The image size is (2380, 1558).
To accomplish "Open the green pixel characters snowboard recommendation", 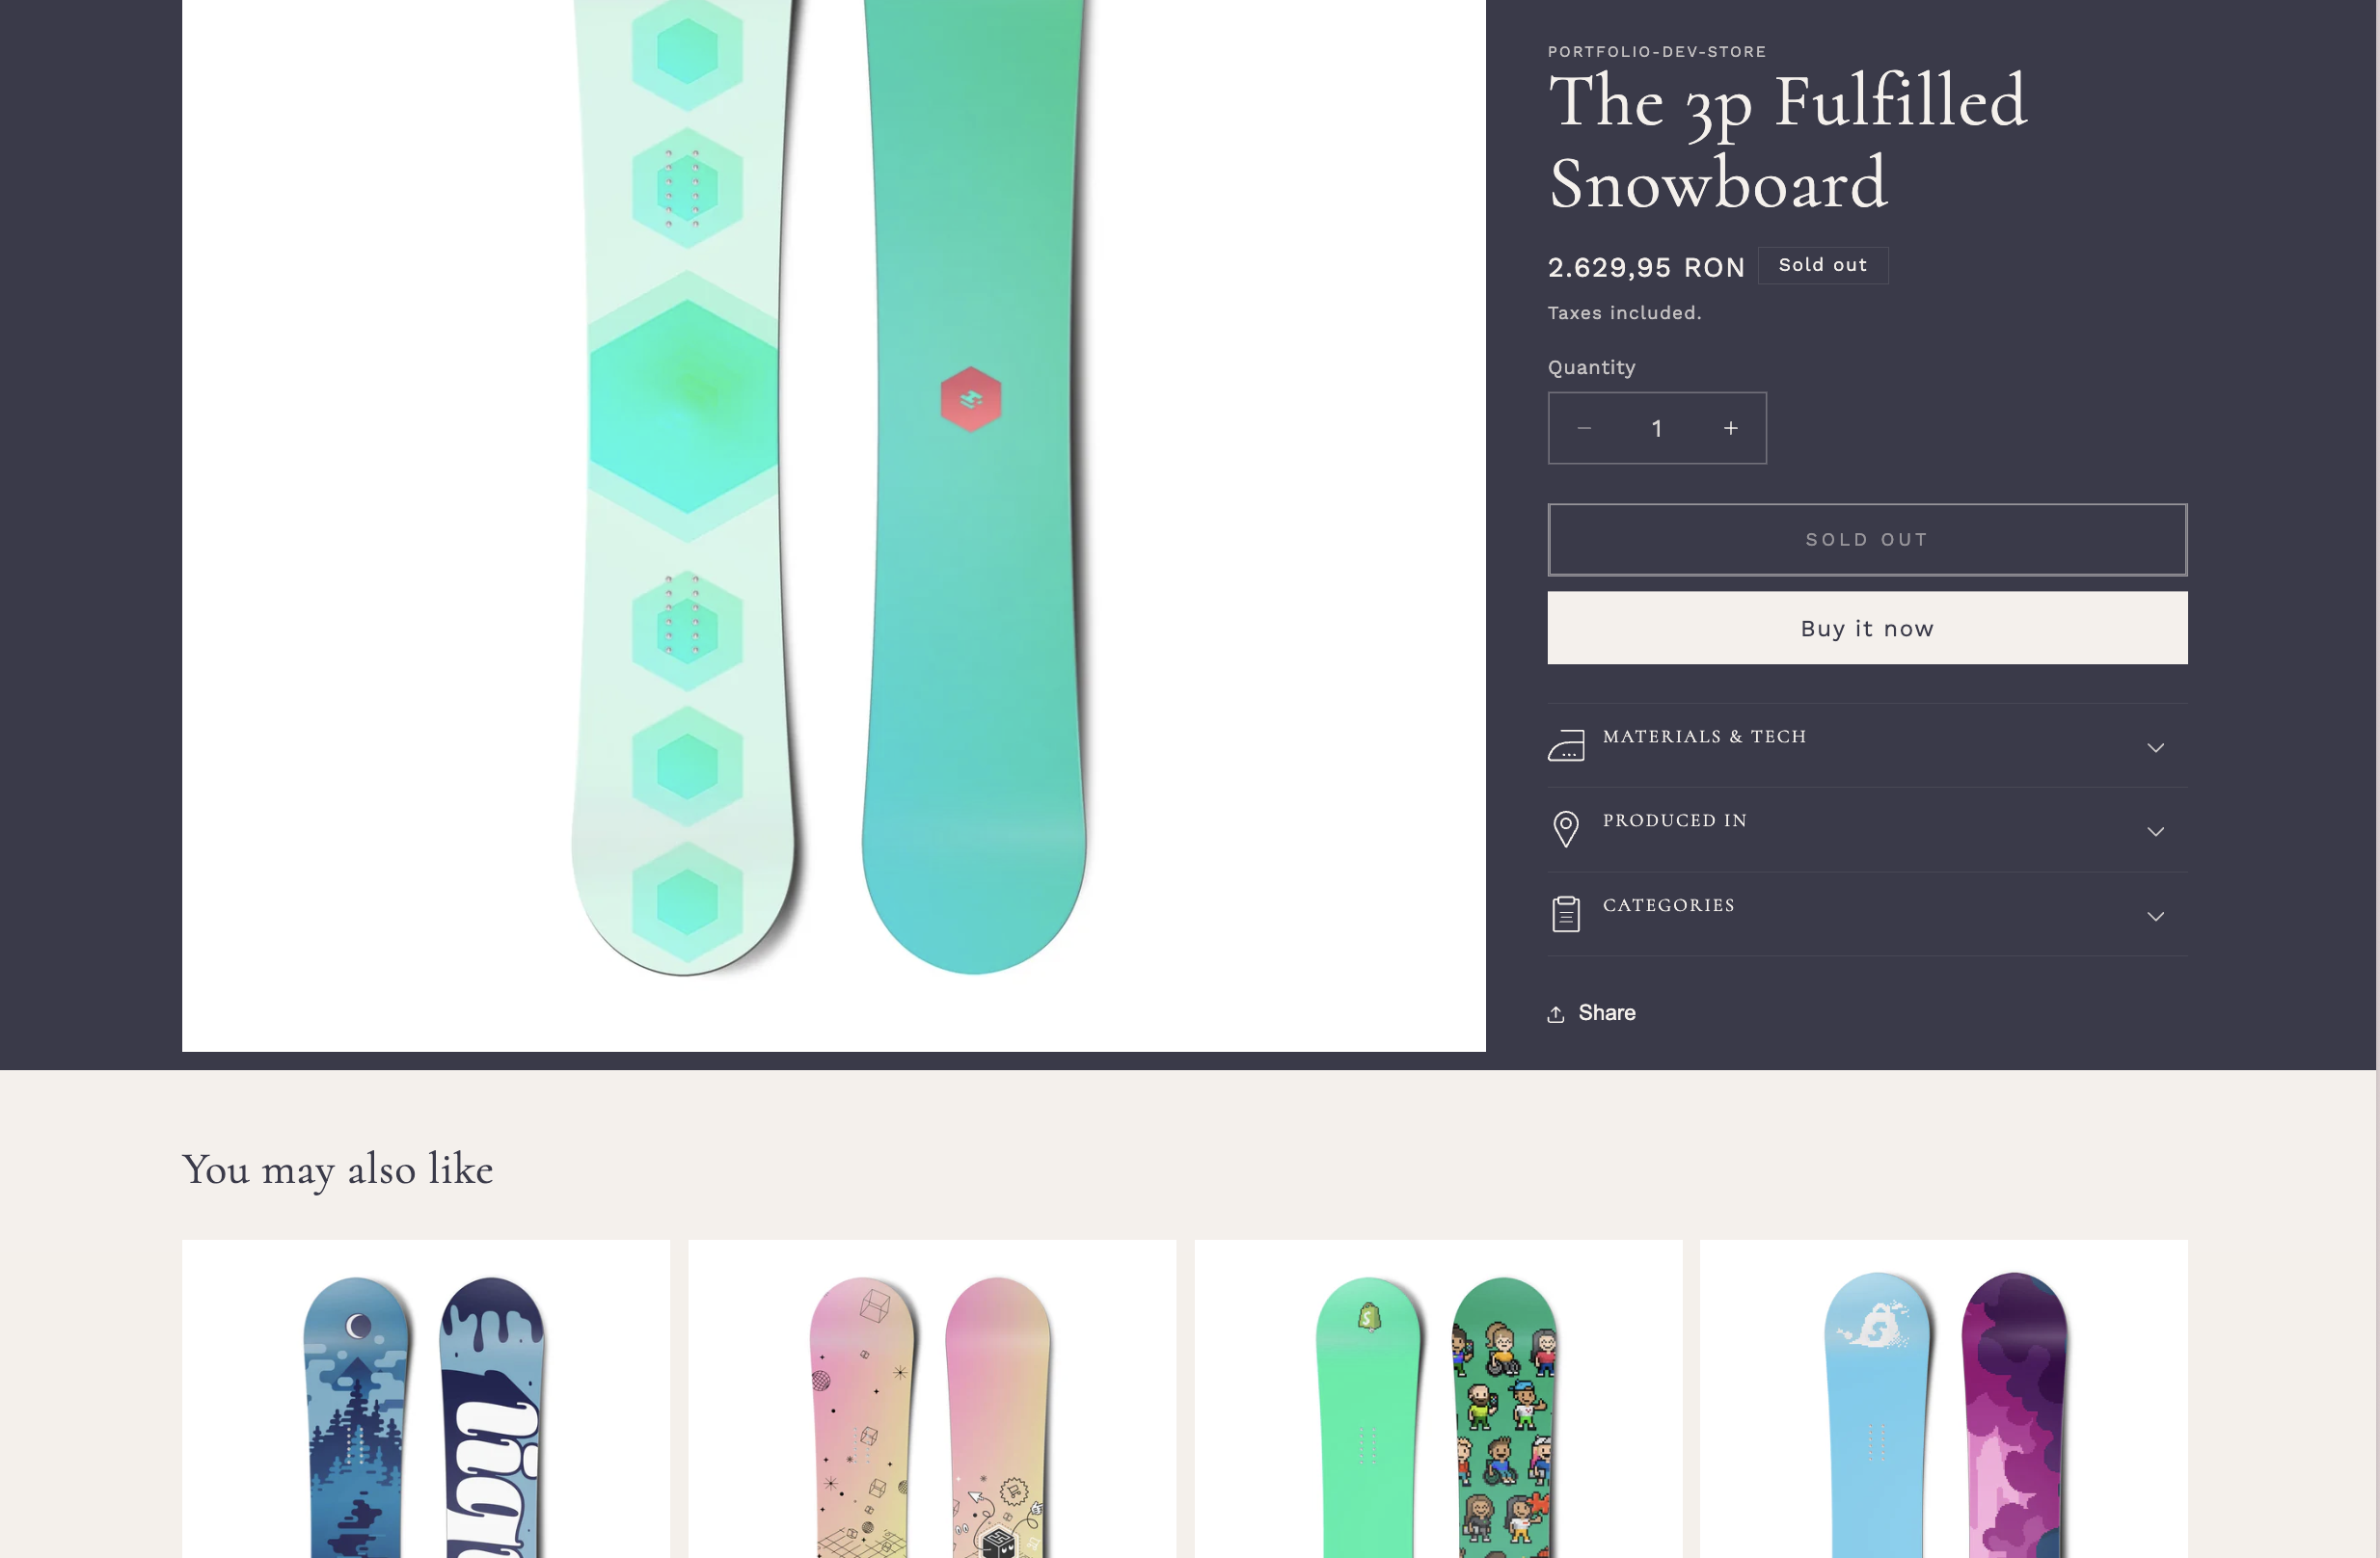I will pos(1438,1399).
